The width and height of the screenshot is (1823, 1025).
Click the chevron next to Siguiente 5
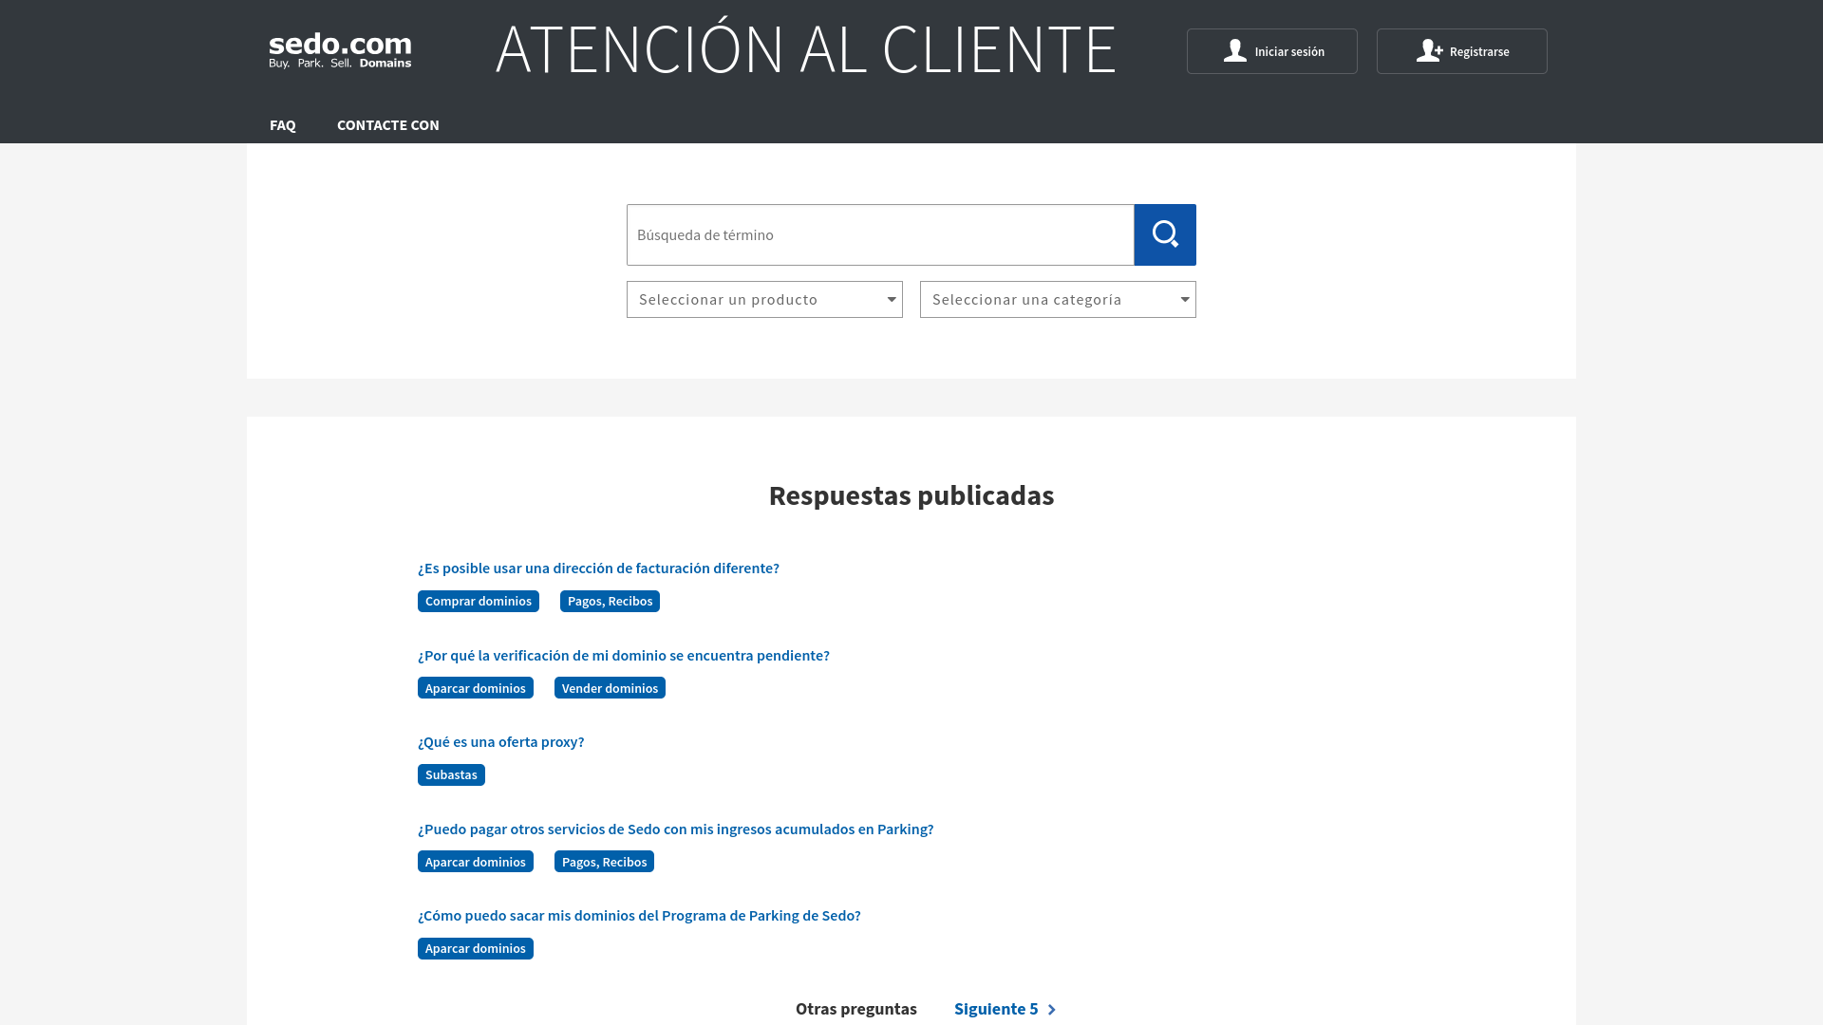pos(1051,1010)
